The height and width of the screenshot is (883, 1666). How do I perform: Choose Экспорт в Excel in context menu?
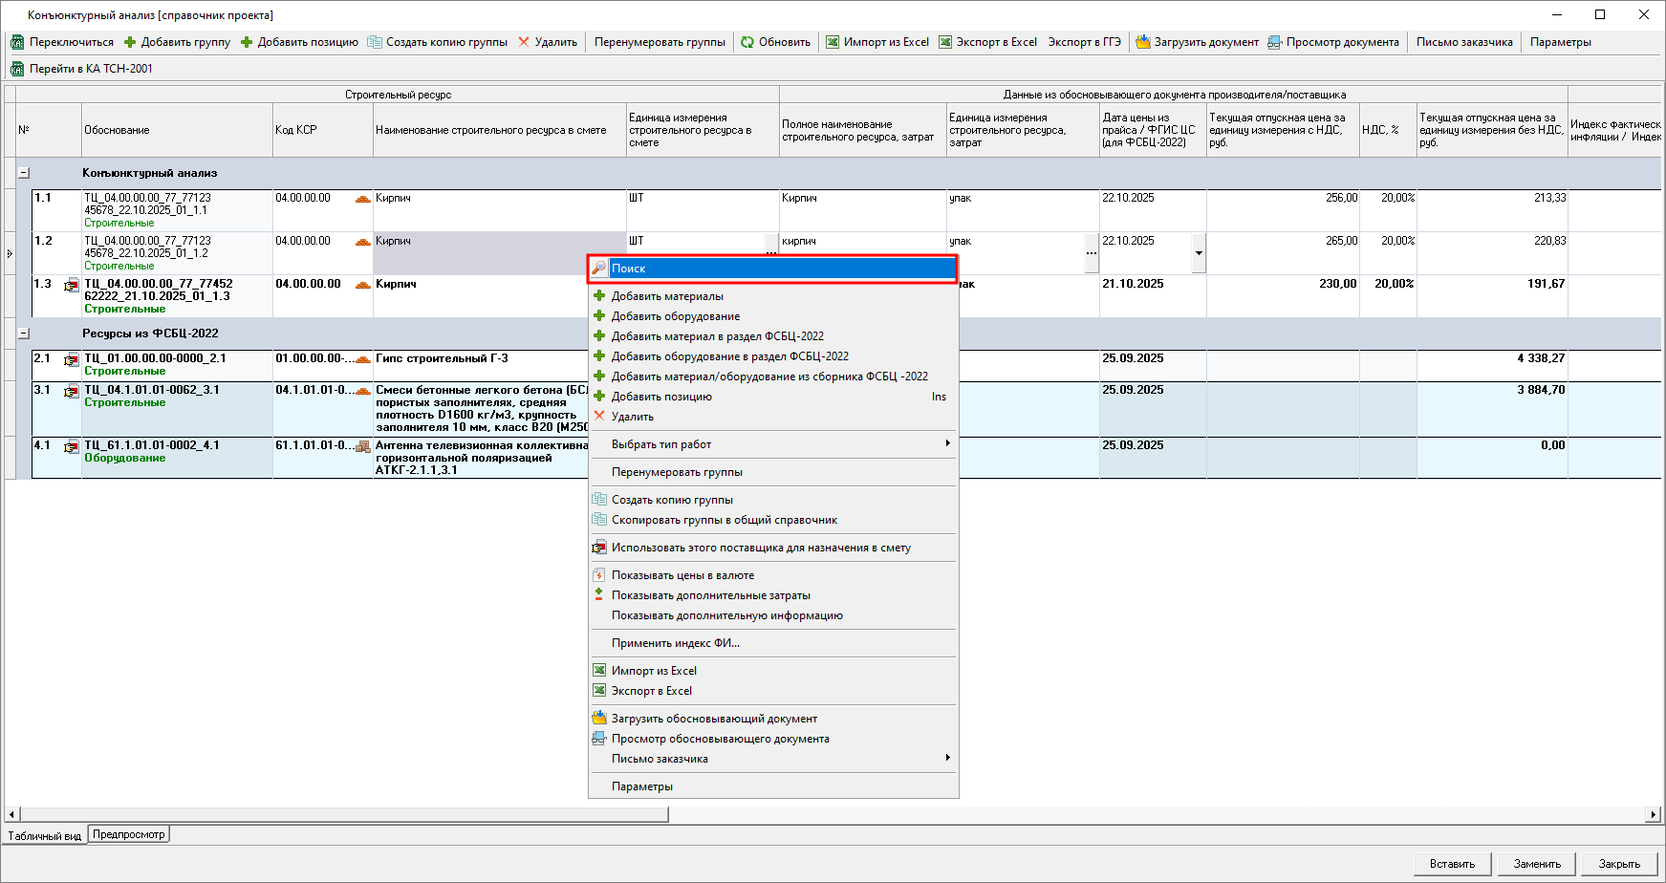pyautogui.click(x=772, y=691)
